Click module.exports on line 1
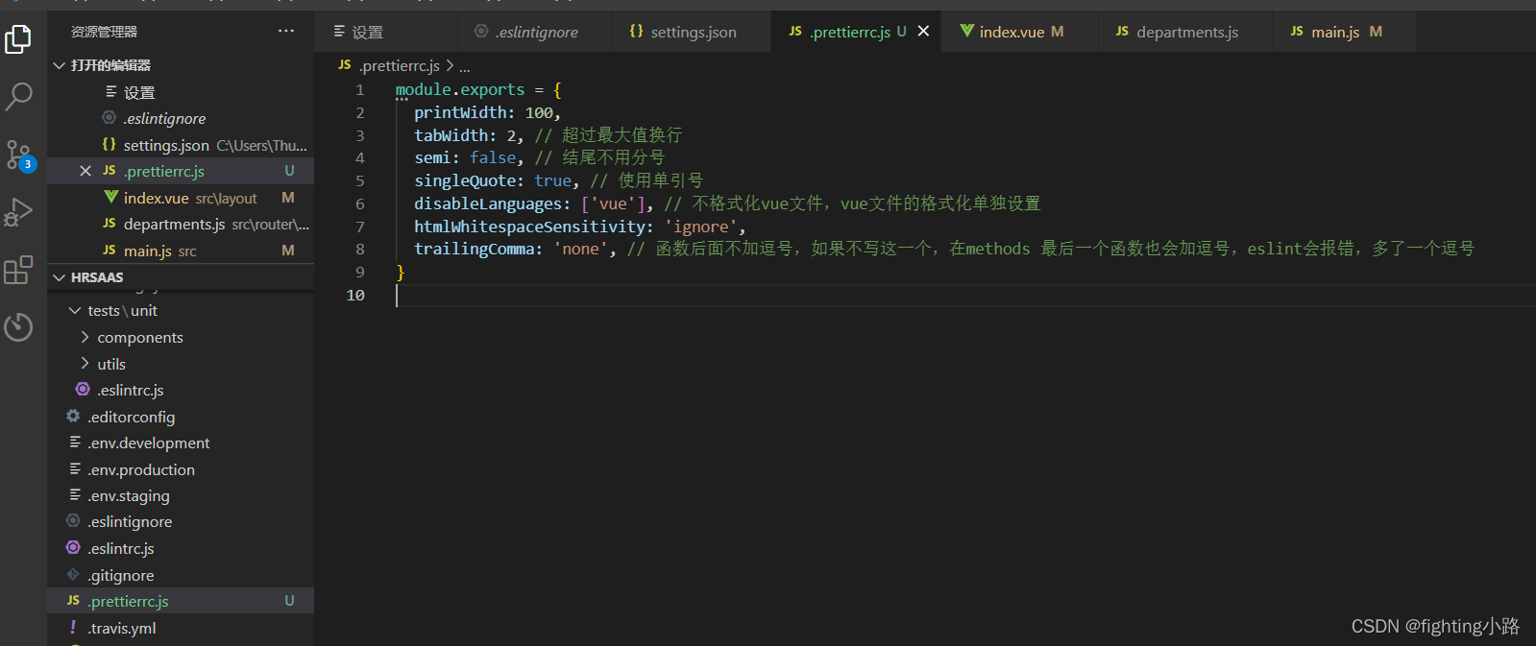 pyautogui.click(x=460, y=89)
